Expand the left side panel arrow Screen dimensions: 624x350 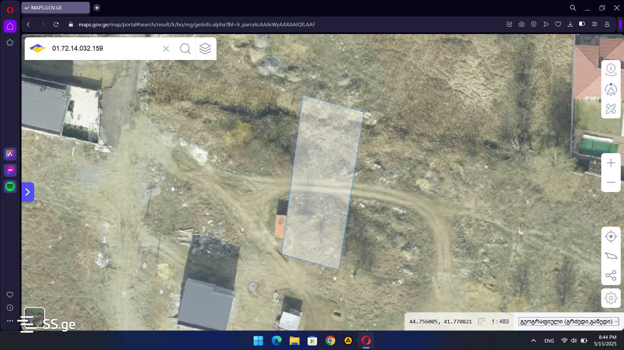(28, 192)
